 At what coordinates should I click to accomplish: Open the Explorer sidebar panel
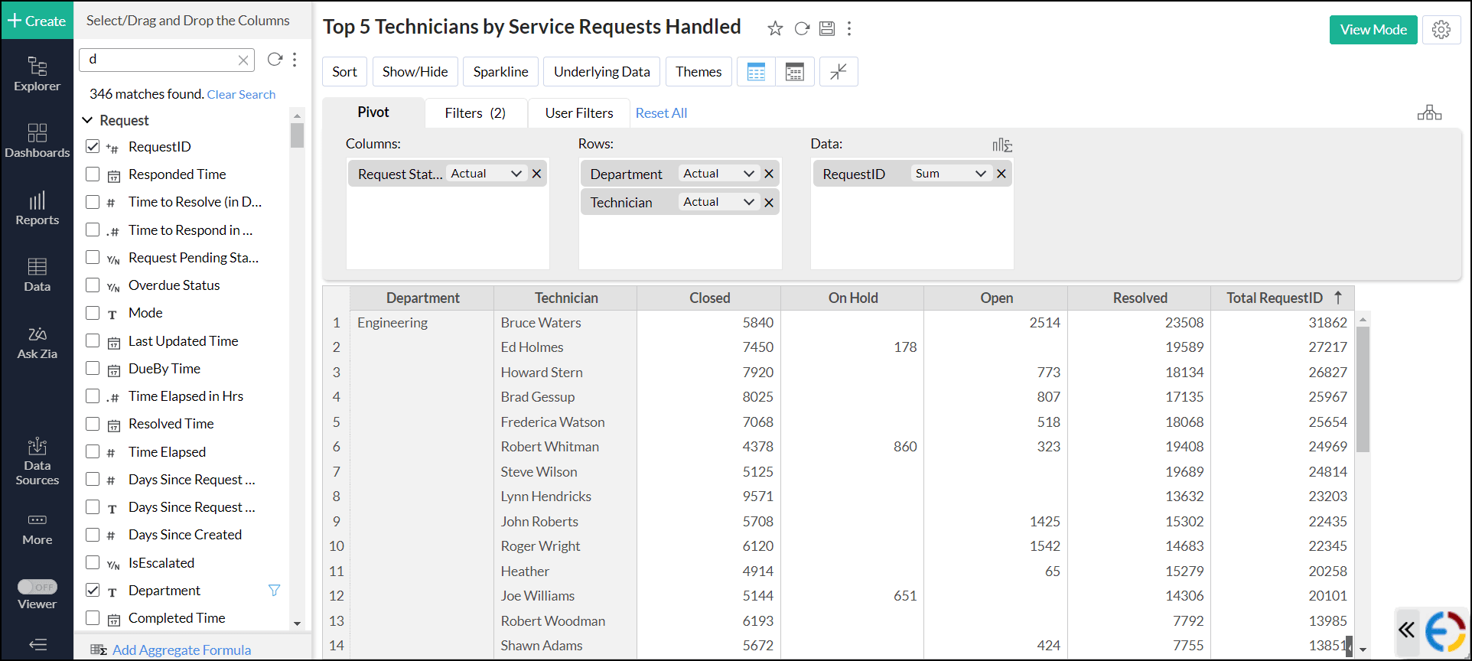(x=37, y=74)
